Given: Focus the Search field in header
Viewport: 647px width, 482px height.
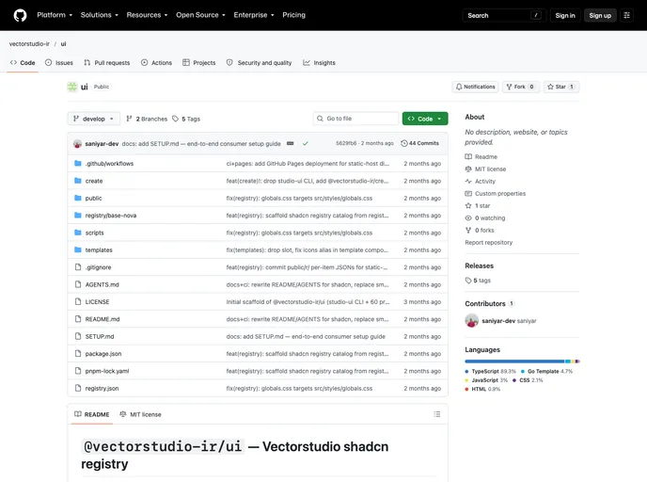Looking at the screenshot, I should tap(504, 15).
